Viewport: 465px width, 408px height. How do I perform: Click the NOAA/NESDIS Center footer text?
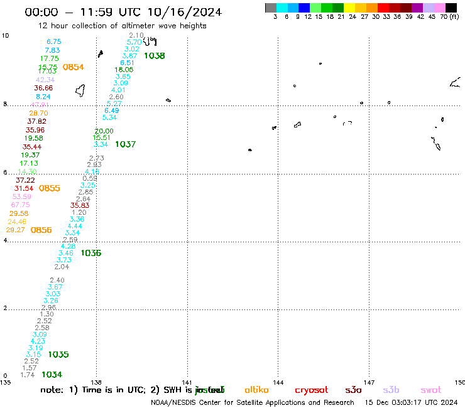[x=253, y=402]
